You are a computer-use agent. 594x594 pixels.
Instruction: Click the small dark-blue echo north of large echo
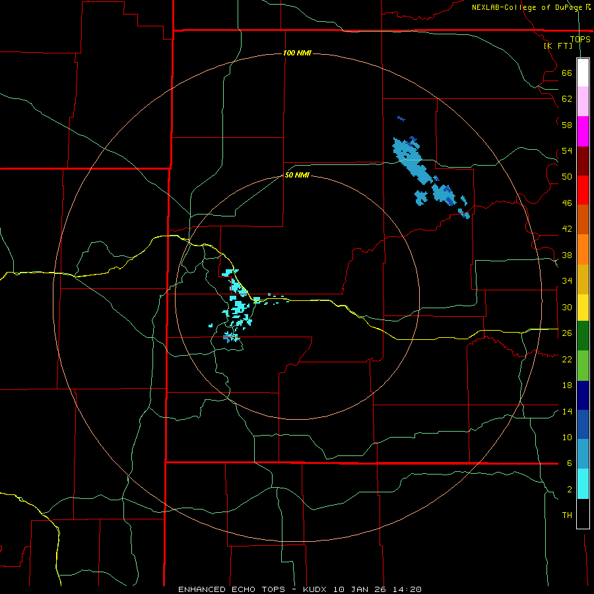point(401,119)
